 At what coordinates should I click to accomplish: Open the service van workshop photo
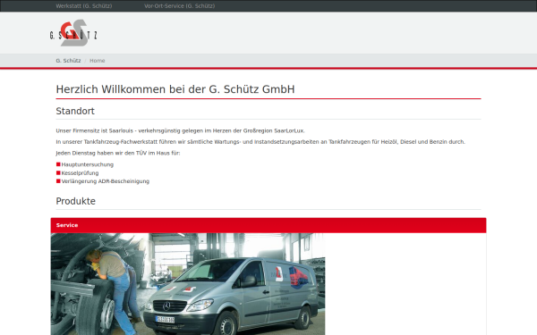click(x=188, y=284)
